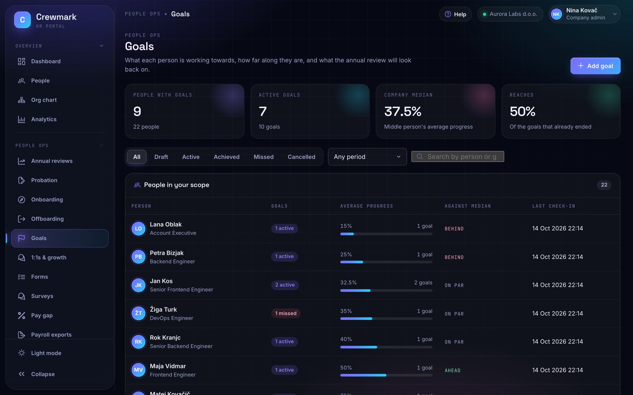Click the Crewmark logo tile
This screenshot has height=395, width=633.
pyautogui.click(x=22, y=20)
